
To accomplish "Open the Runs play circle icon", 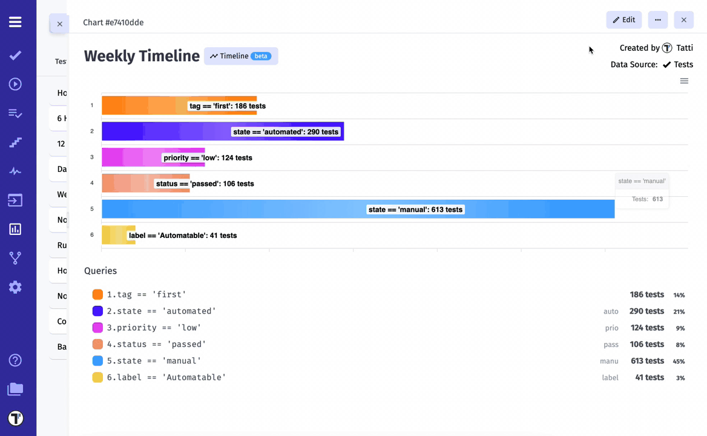I will [x=15, y=84].
